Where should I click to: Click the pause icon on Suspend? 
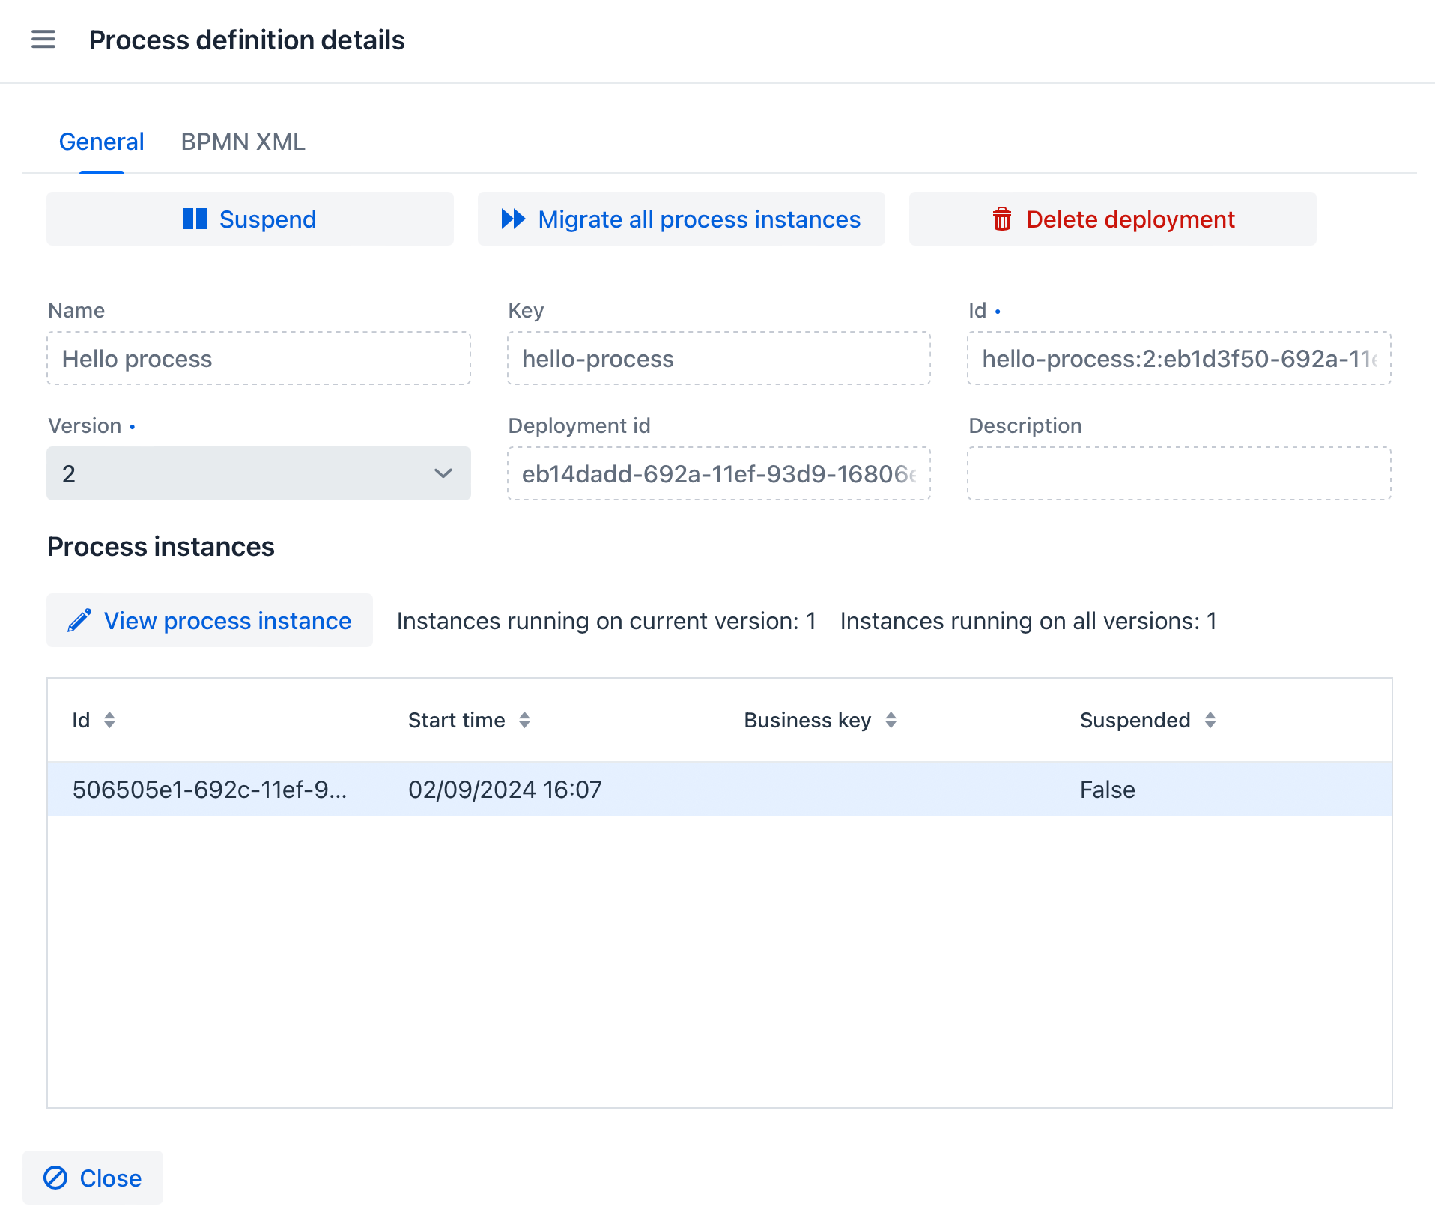pyautogui.click(x=195, y=219)
